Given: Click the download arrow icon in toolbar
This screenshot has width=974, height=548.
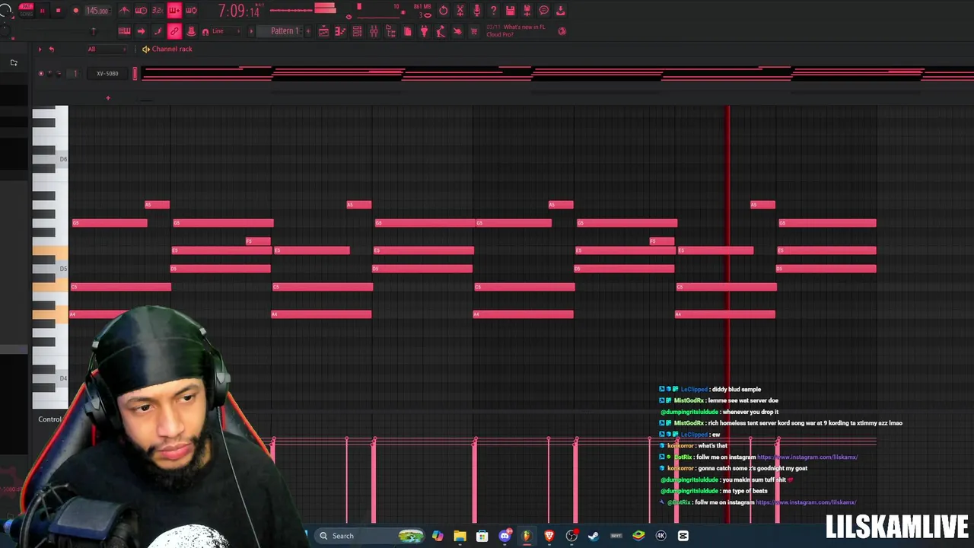Looking at the screenshot, I should (x=561, y=11).
